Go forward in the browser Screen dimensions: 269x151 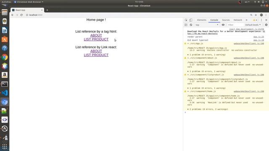pyautogui.click(x=17, y=15)
